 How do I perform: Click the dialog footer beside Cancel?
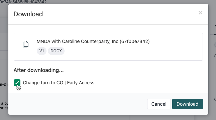tap(77, 104)
